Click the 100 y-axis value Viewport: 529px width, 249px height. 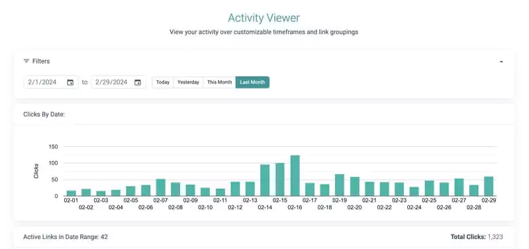click(x=54, y=164)
